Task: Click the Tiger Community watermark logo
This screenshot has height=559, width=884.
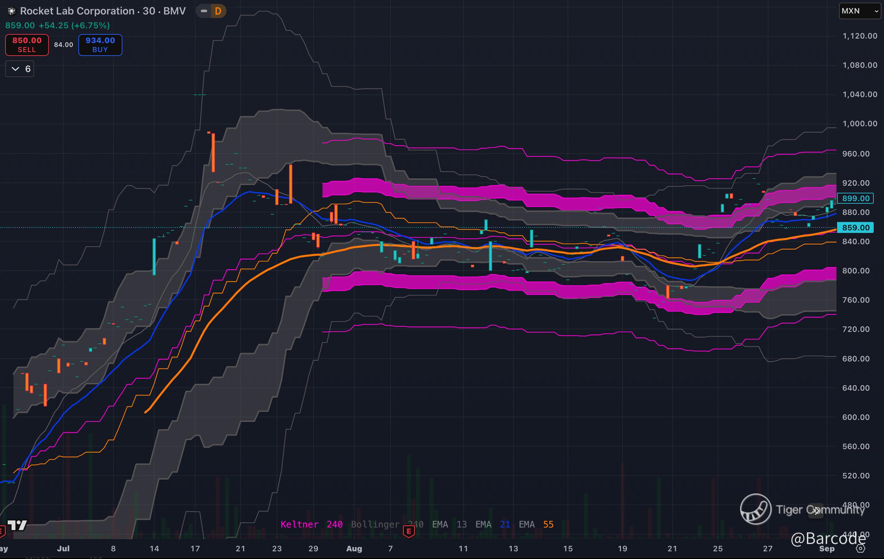Action: pyautogui.click(x=756, y=509)
